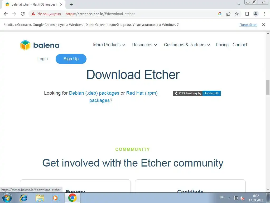Select the balenaEtcher browser tab

pos(33,4)
